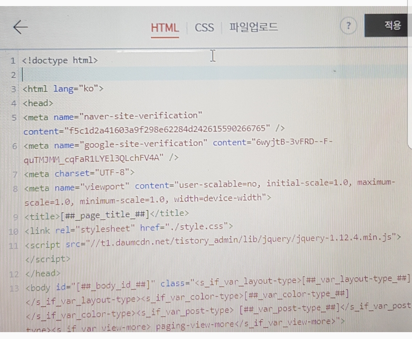Image resolution: width=412 pixels, height=339 pixels.
Task: Switch to the CSS tab
Action: point(204,27)
